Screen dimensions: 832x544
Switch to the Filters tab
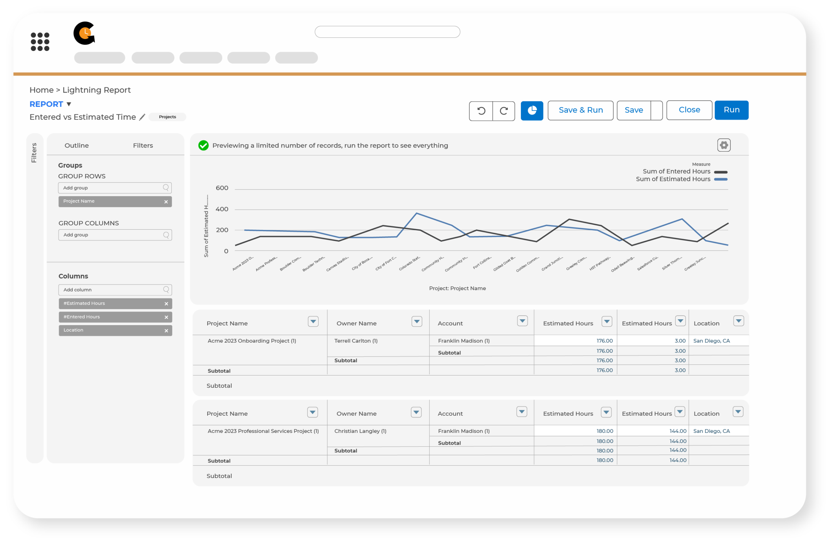point(143,145)
